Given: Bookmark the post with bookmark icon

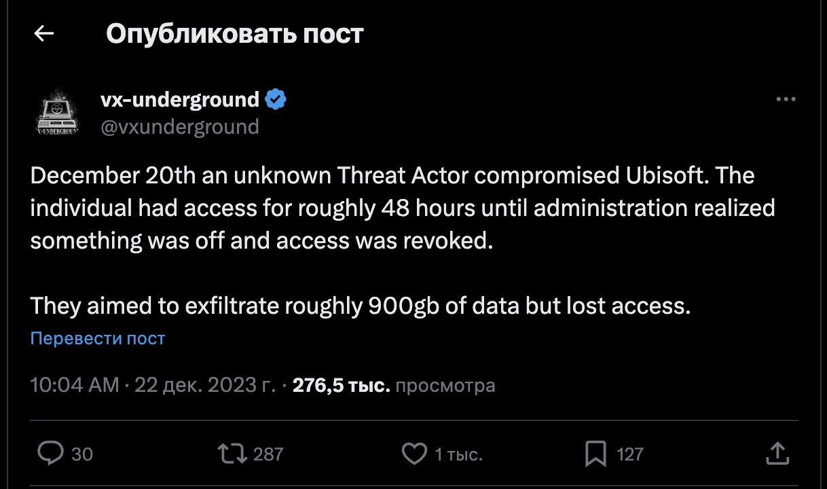Looking at the screenshot, I should [595, 453].
